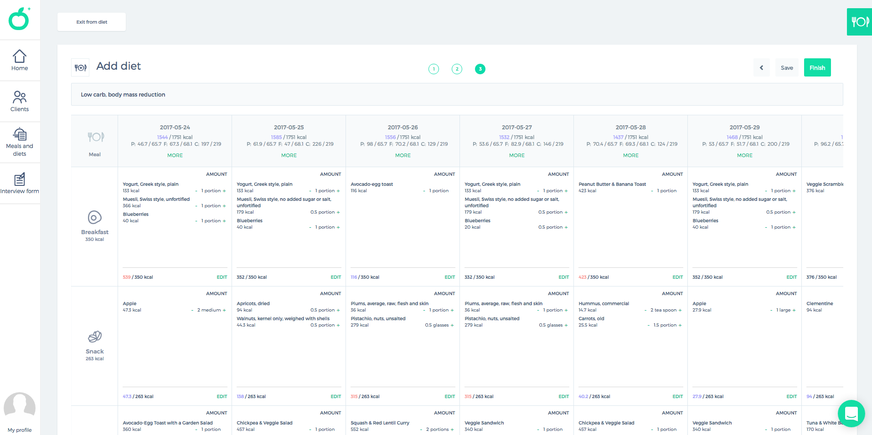
Task: Expand MORE under 2017-05-26
Action: point(403,155)
